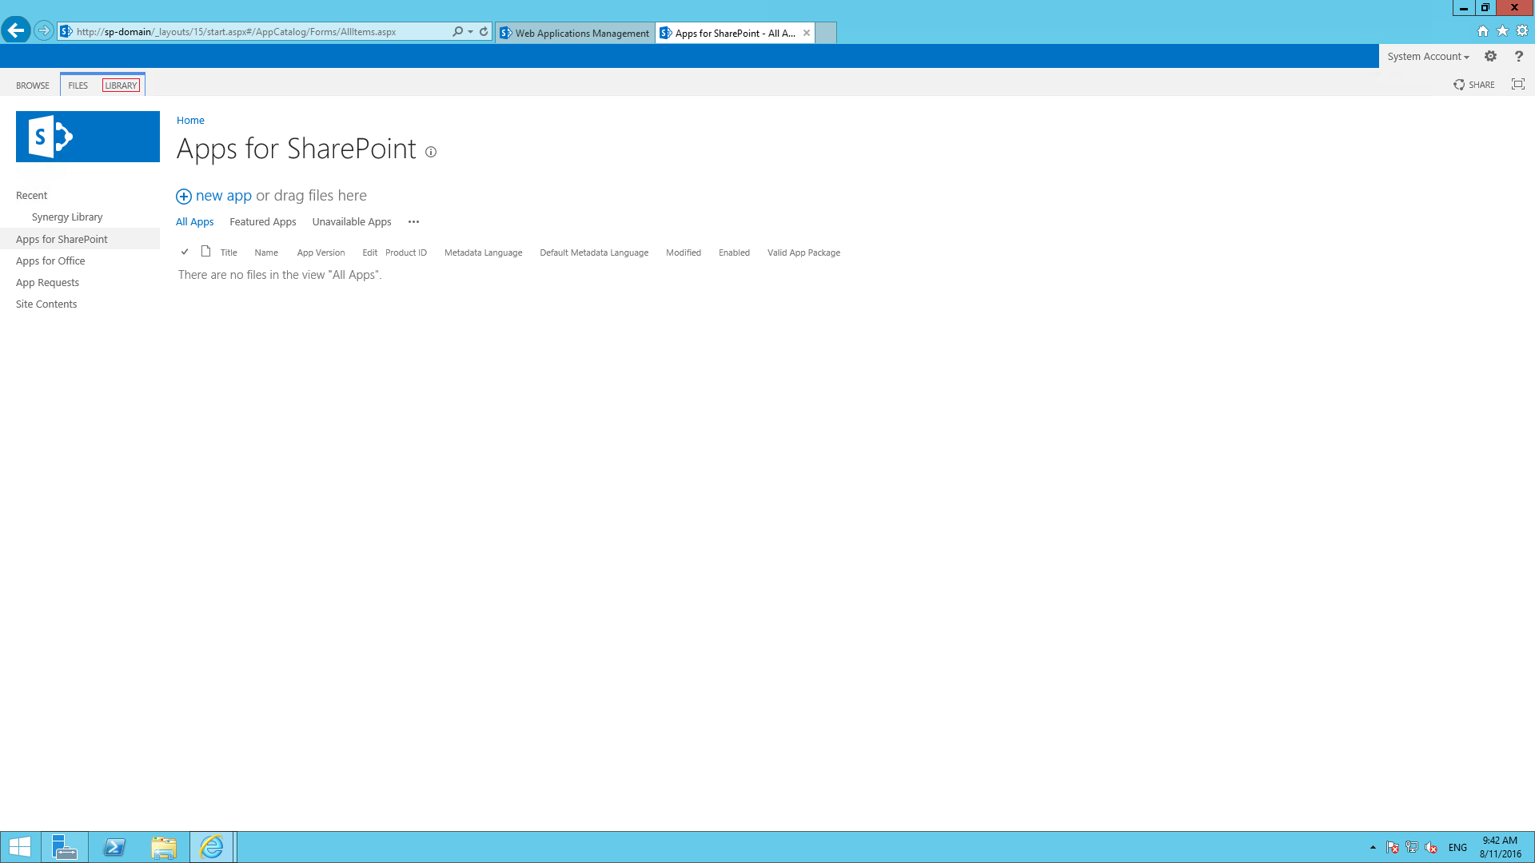Sort by the Product ID column header

[406, 253]
